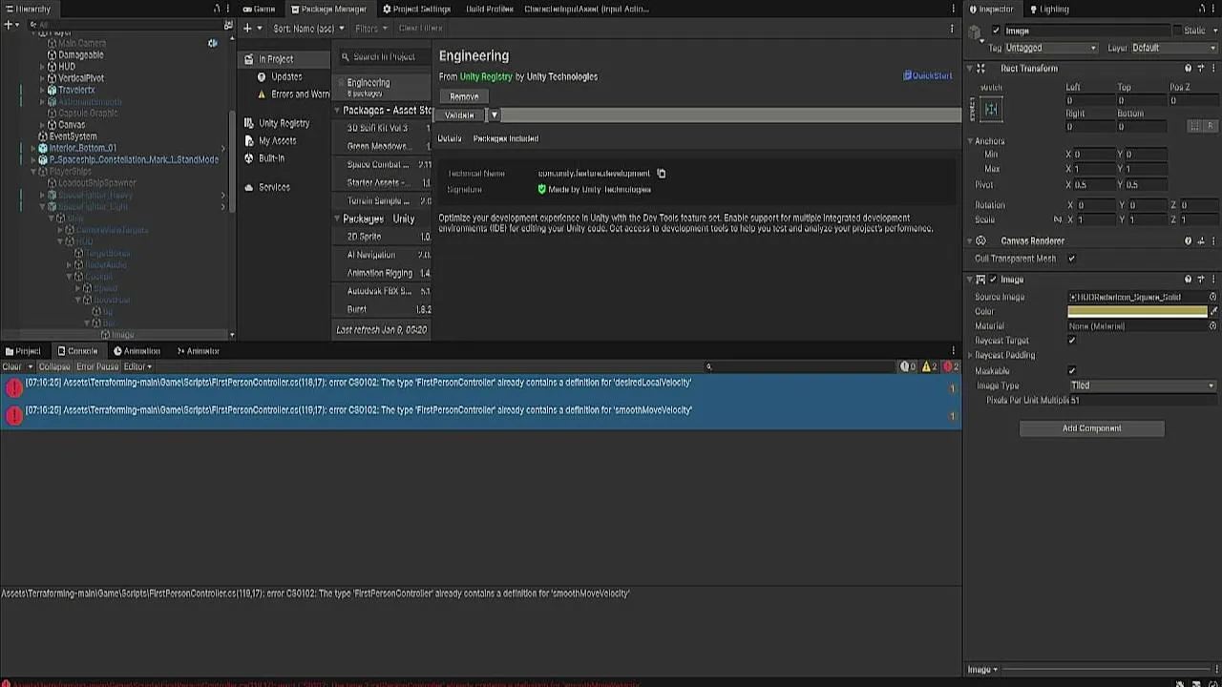This screenshot has width=1222, height=687.
Task: Click the Color eyedropper icon
Action: pos(1214,311)
